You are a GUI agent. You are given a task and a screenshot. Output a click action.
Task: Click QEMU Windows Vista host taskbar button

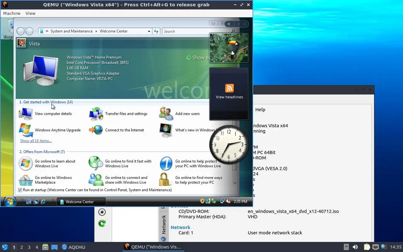point(153,247)
